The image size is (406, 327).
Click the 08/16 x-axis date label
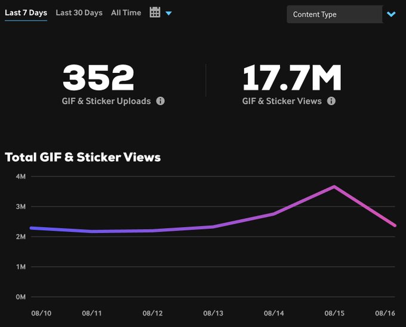tap(385, 313)
